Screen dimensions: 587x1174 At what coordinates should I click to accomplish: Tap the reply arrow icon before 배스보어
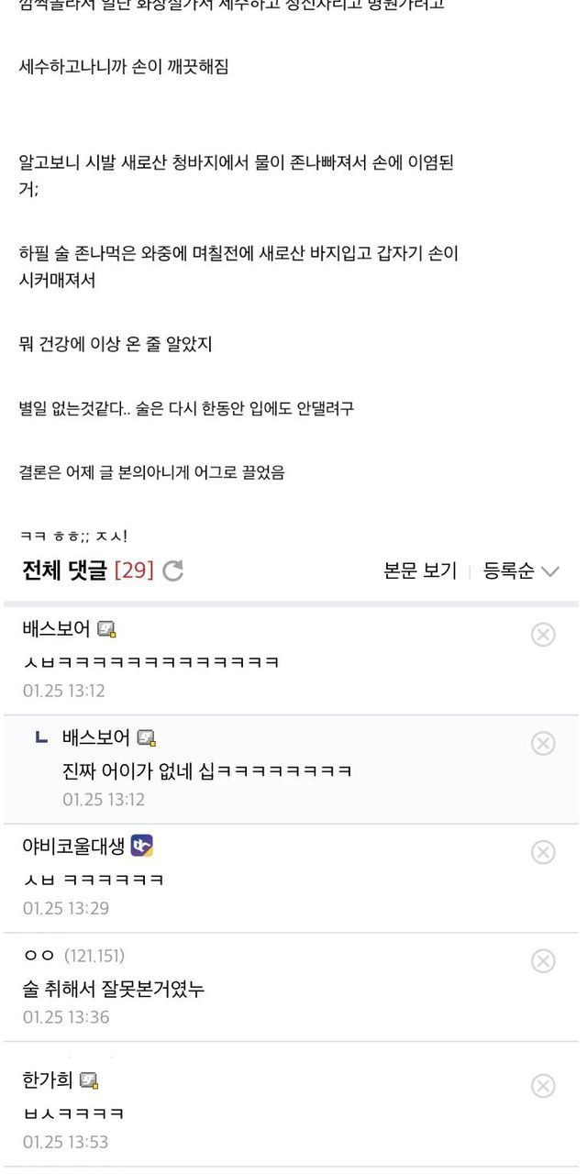[x=41, y=737]
